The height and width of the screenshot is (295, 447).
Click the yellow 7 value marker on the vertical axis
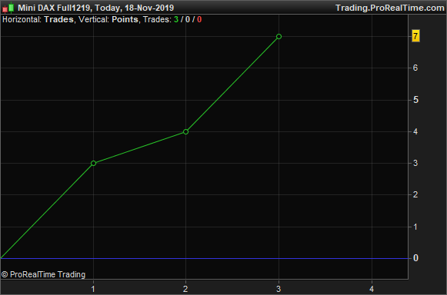tap(415, 36)
